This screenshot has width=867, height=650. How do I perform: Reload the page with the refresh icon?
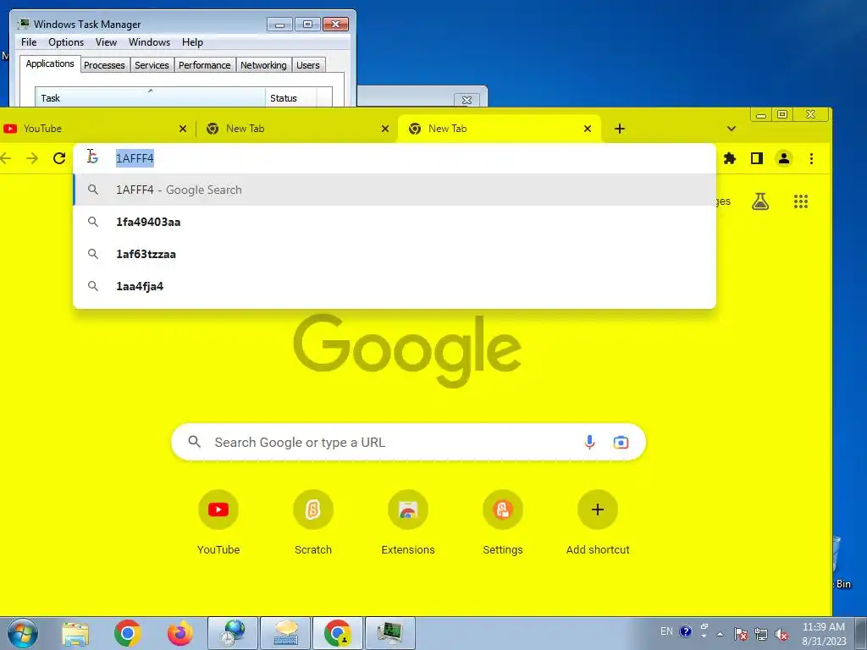pos(59,158)
